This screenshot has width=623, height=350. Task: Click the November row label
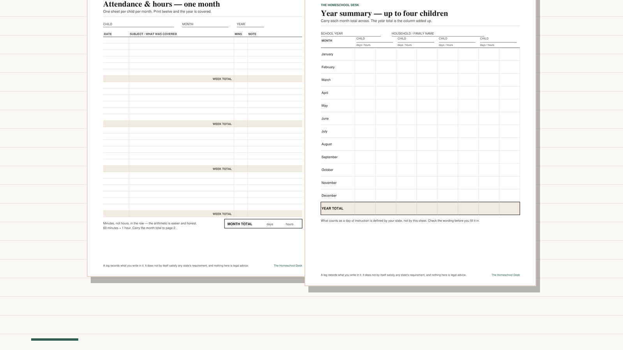coord(329,183)
